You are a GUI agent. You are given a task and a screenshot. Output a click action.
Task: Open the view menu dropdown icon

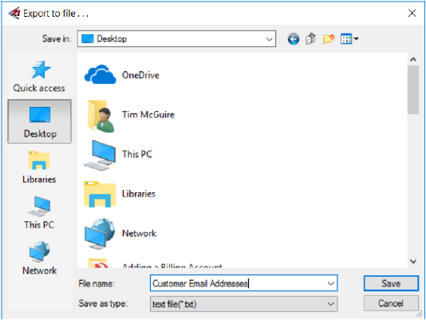[349, 39]
